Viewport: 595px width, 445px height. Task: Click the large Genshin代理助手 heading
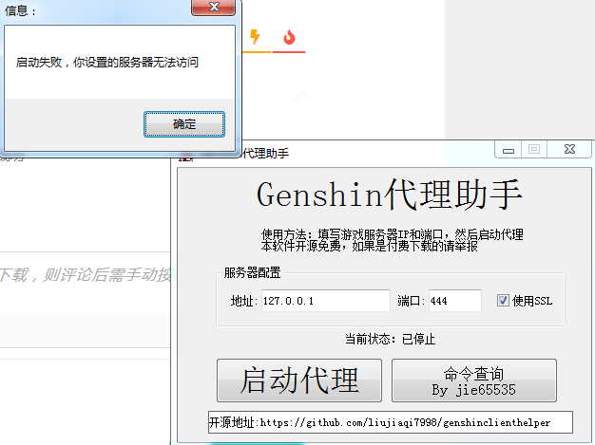point(390,195)
